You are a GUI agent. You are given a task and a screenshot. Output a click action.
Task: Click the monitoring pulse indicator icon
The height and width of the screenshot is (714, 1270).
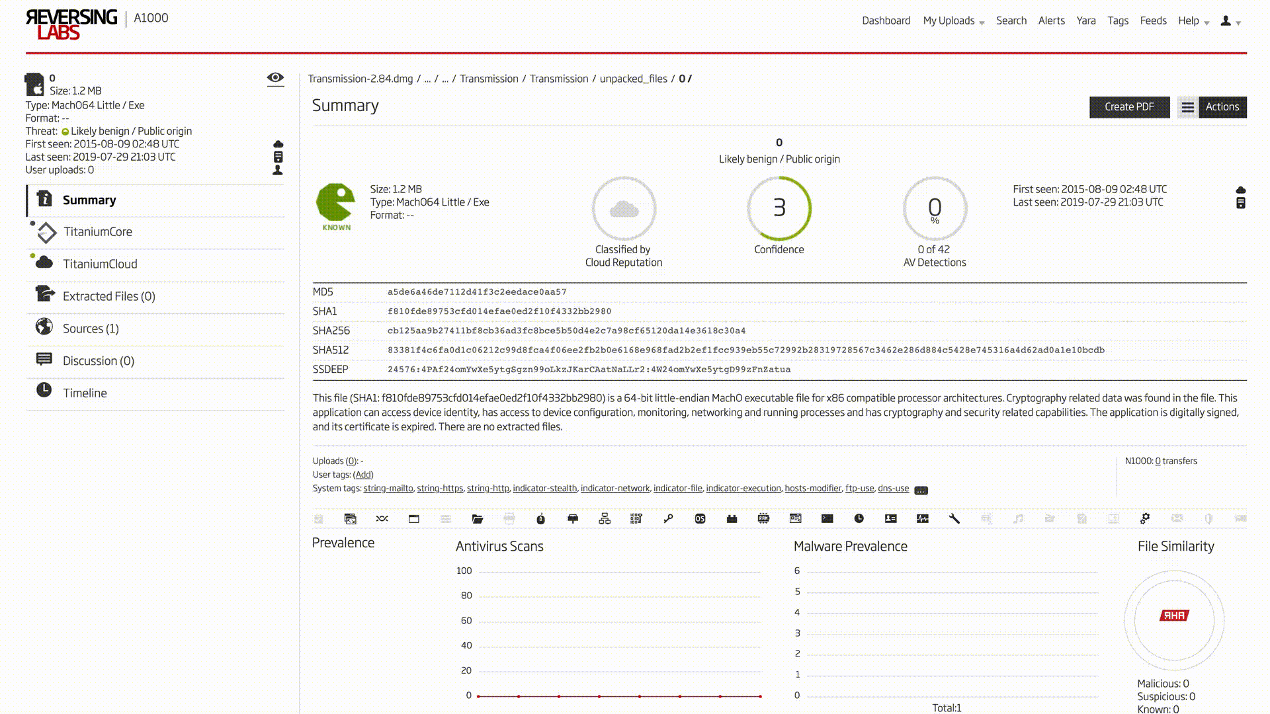(x=923, y=519)
